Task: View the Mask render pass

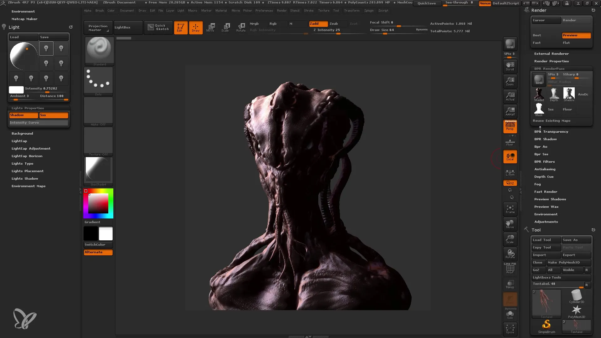Action: (x=539, y=110)
